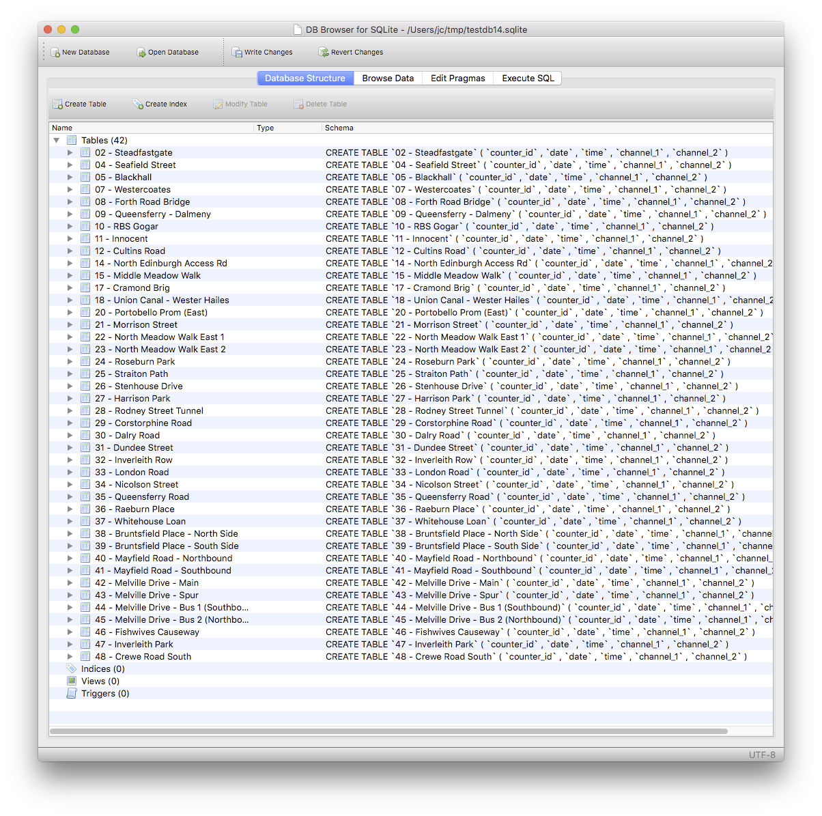Click the Delete Table button

click(319, 104)
